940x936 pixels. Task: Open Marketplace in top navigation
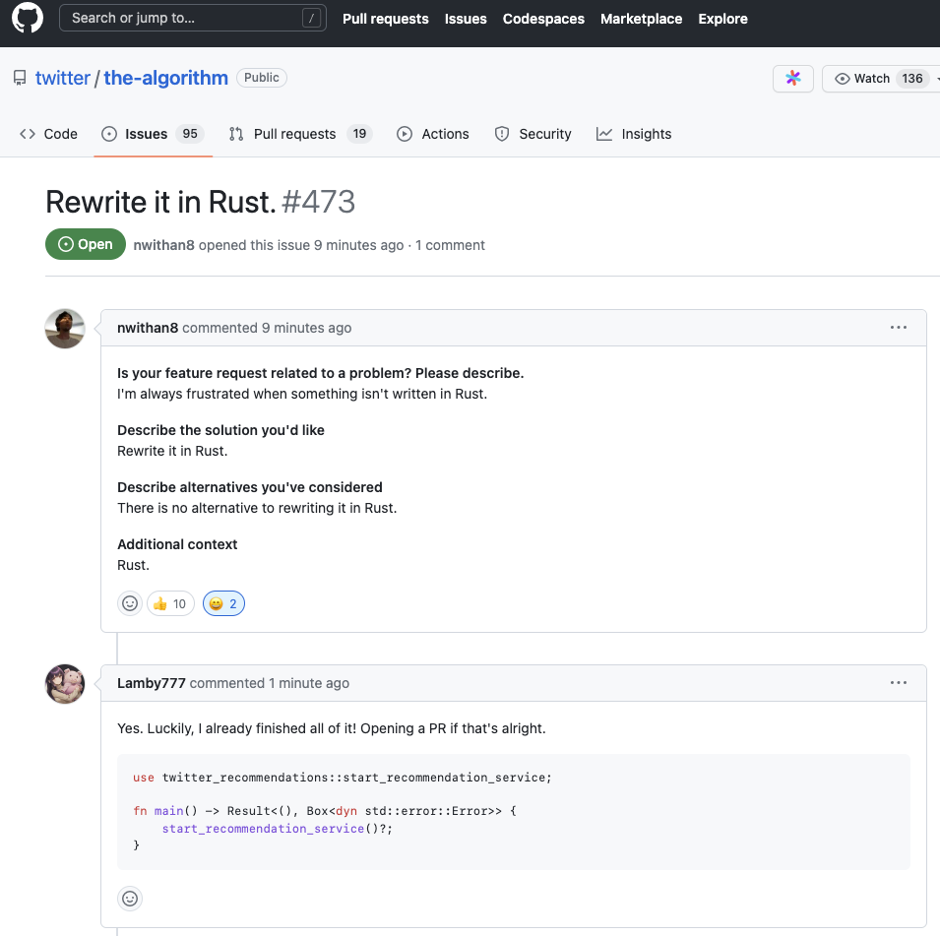point(641,19)
